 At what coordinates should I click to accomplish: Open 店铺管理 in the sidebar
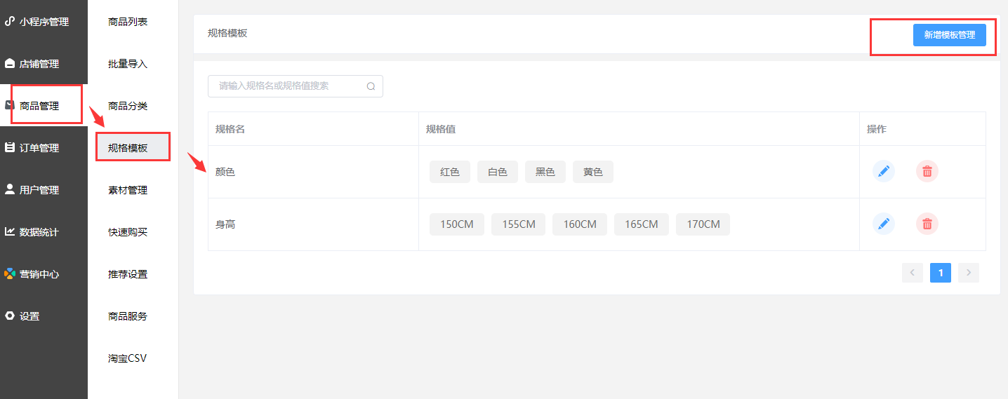tap(44, 64)
